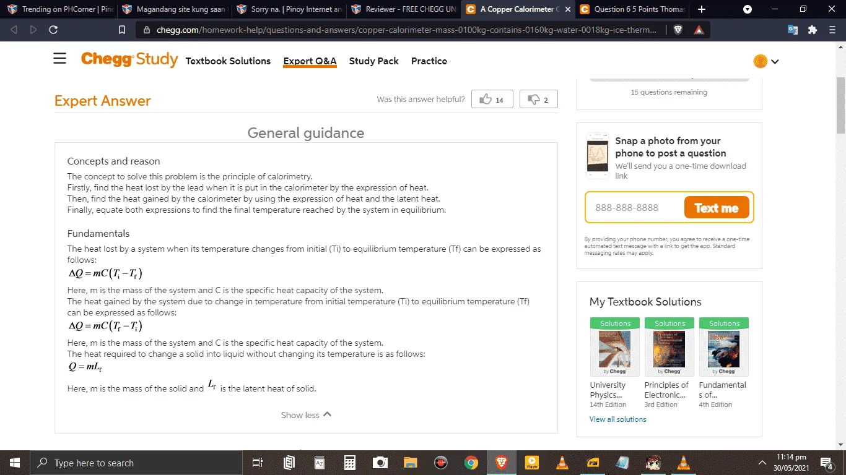Open Windows Start menu
Screen dimensions: 846x475
point(15,463)
